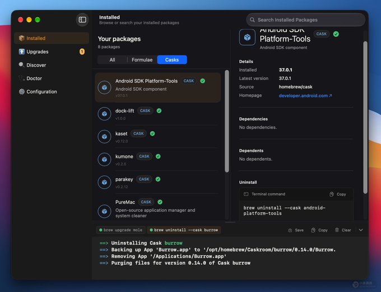
Task: Clear the console output
Action: pyautogui.click(x=343, y=230)
